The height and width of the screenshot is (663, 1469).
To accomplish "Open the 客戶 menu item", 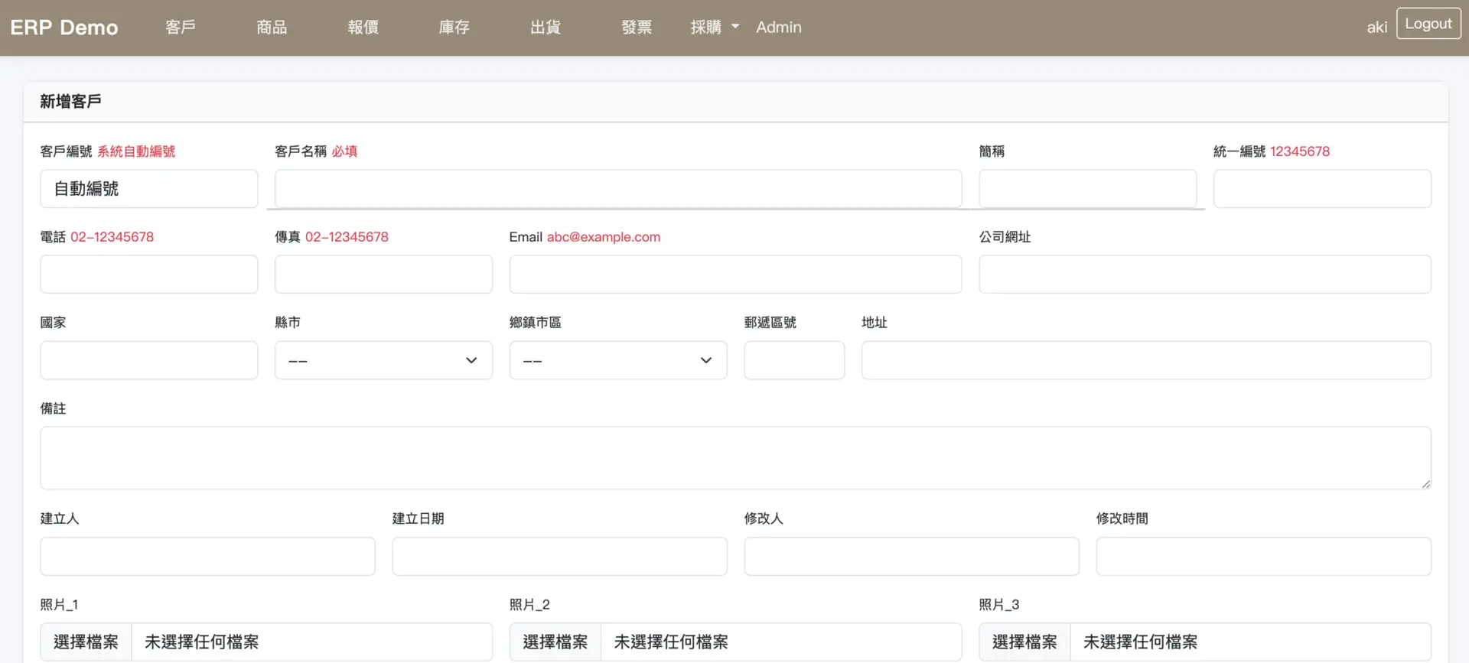I will click(181, 28).
